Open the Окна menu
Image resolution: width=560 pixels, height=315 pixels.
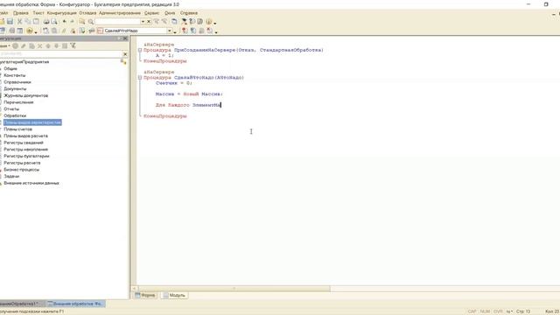[170, 13]
